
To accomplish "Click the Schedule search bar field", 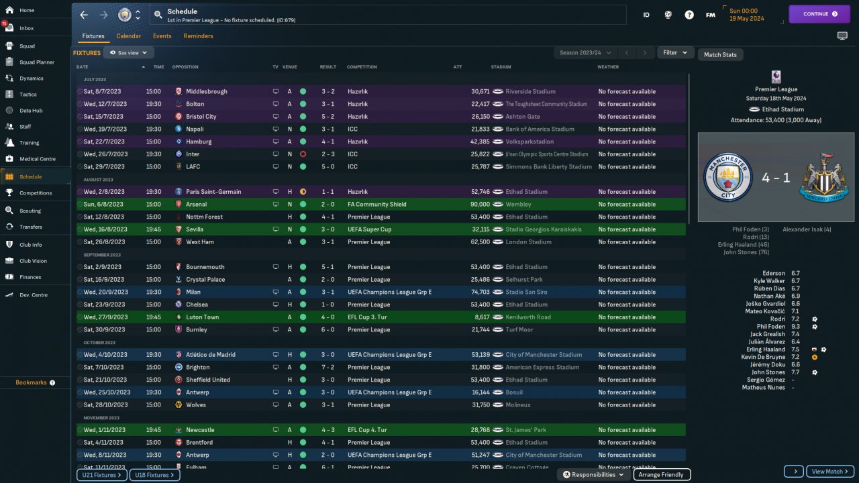I will pos(387,15).
